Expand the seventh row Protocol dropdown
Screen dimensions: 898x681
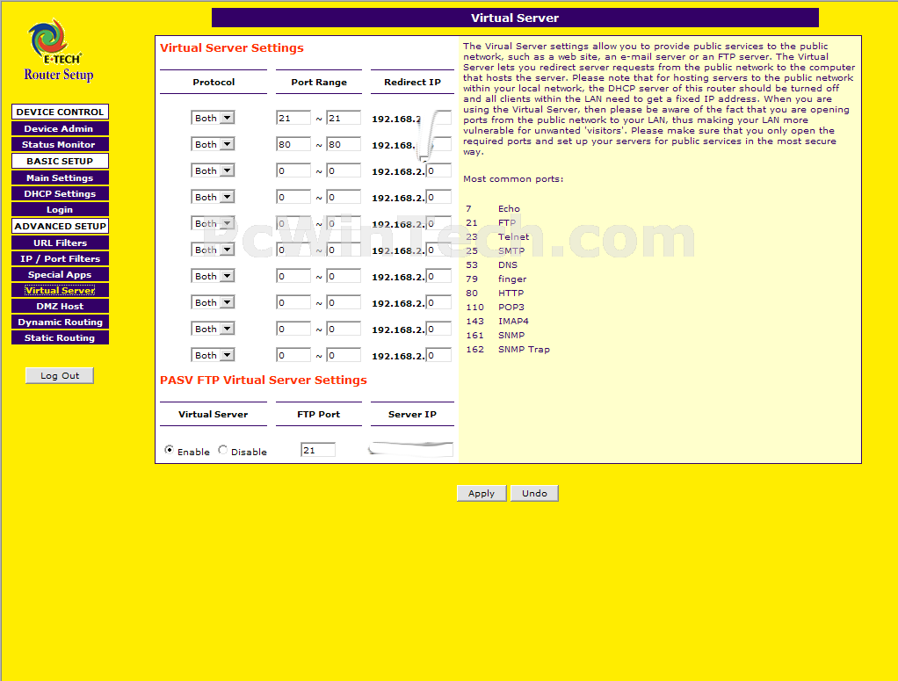point(213,276)
